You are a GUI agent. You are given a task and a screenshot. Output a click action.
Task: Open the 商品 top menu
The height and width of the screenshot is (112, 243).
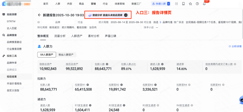tap(81, 4)
